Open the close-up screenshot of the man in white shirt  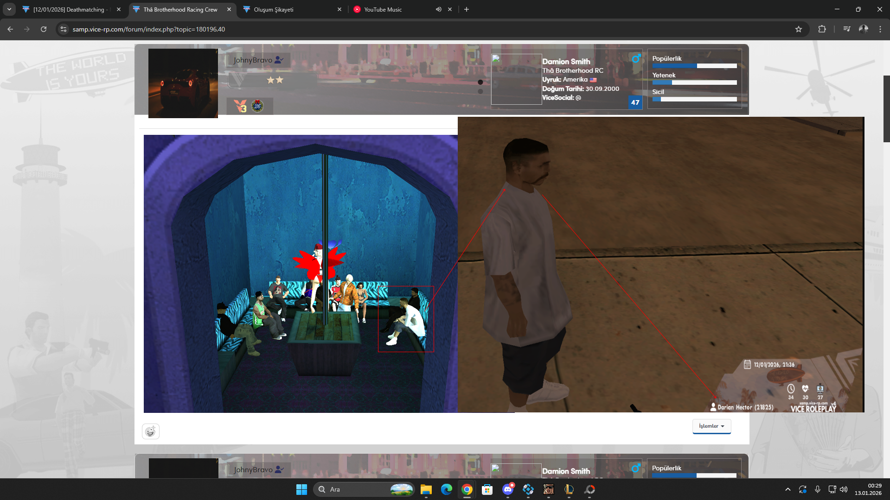[x=661, y=264]
